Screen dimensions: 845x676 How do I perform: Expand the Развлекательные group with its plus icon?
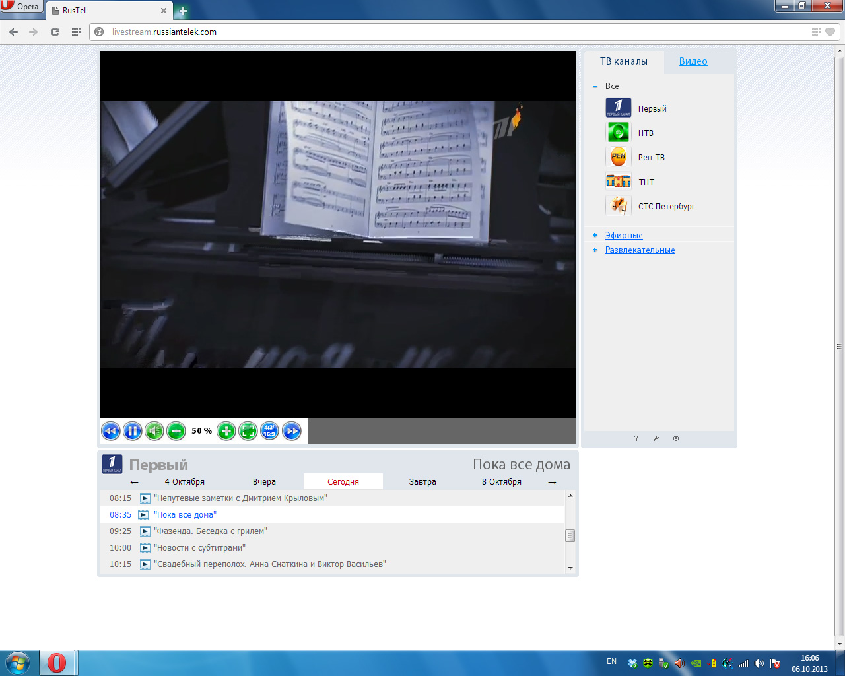pyautogui.click(x=595, y=250)
